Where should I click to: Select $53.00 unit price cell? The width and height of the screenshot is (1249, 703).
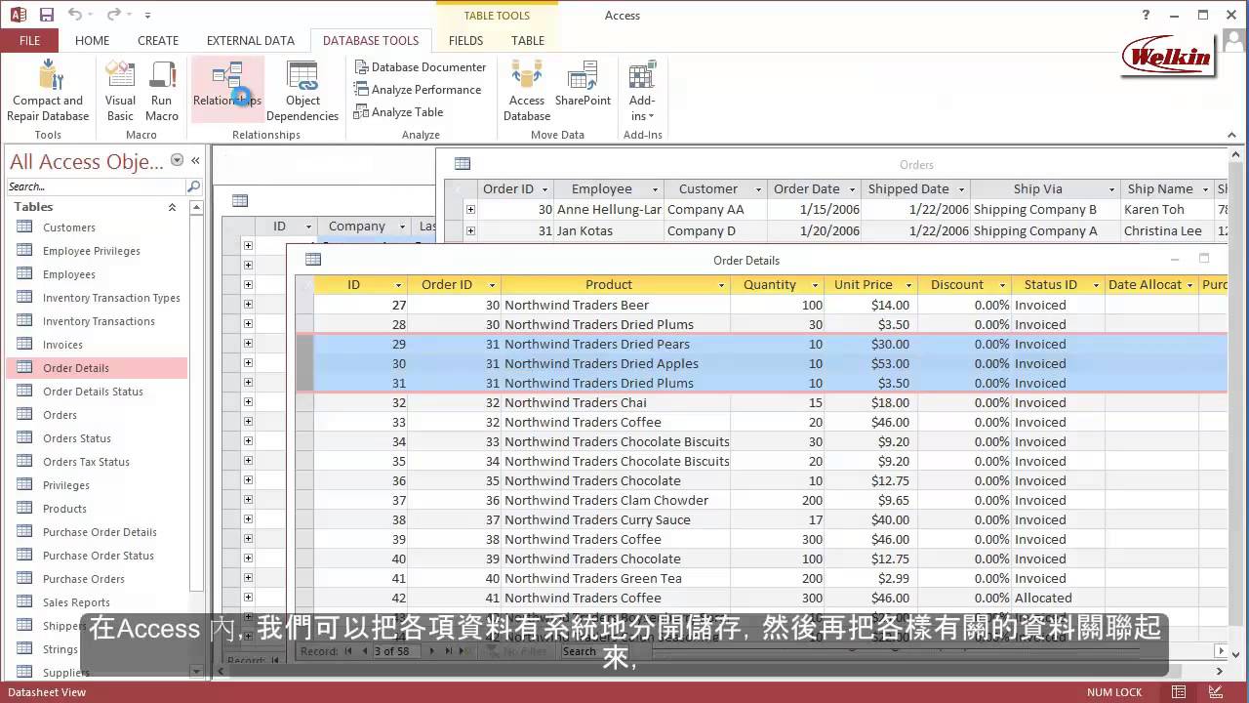(x=870, y=363)
